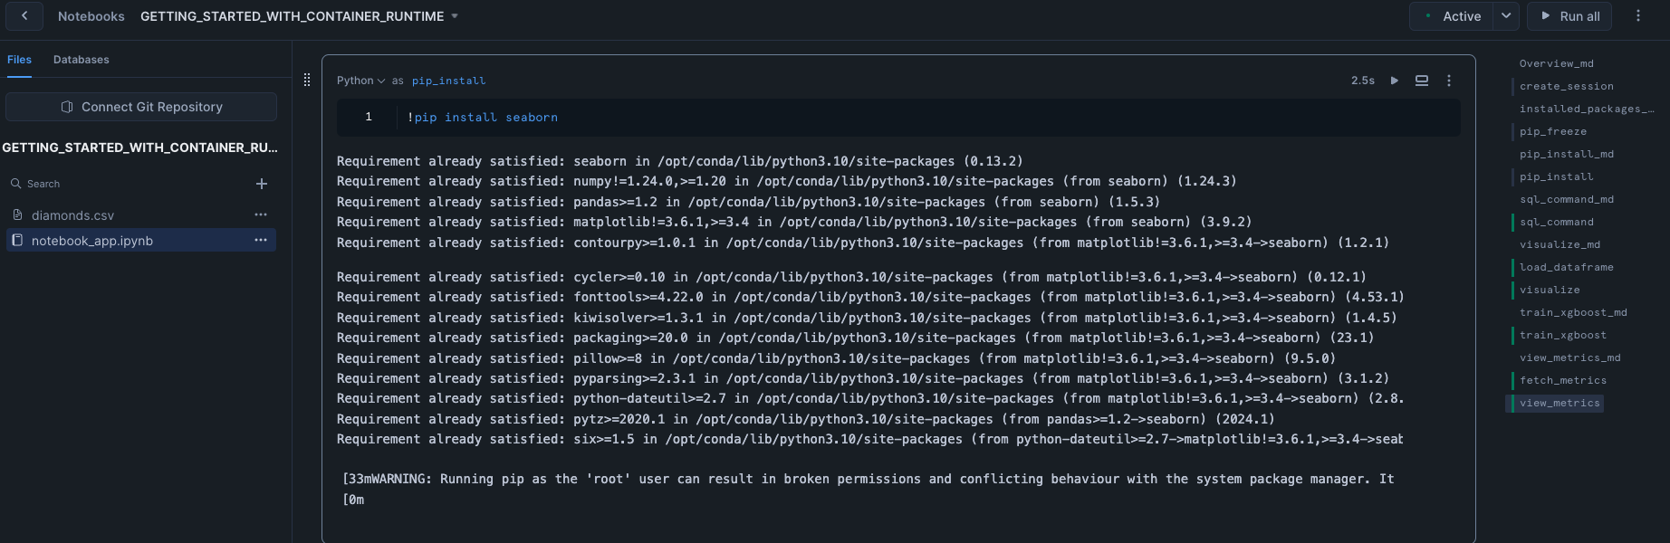Screen dimensions: 1670x543
Task: Open the Notebooks breadcrumb link
Action: (x=91, y=16)
